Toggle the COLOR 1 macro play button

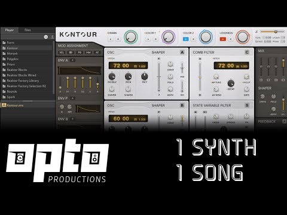(x=148, y=39)
